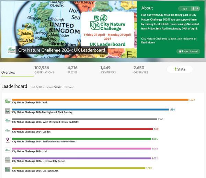
Task: Click the Liverpool City Region project icon
Action: (8, 160)
